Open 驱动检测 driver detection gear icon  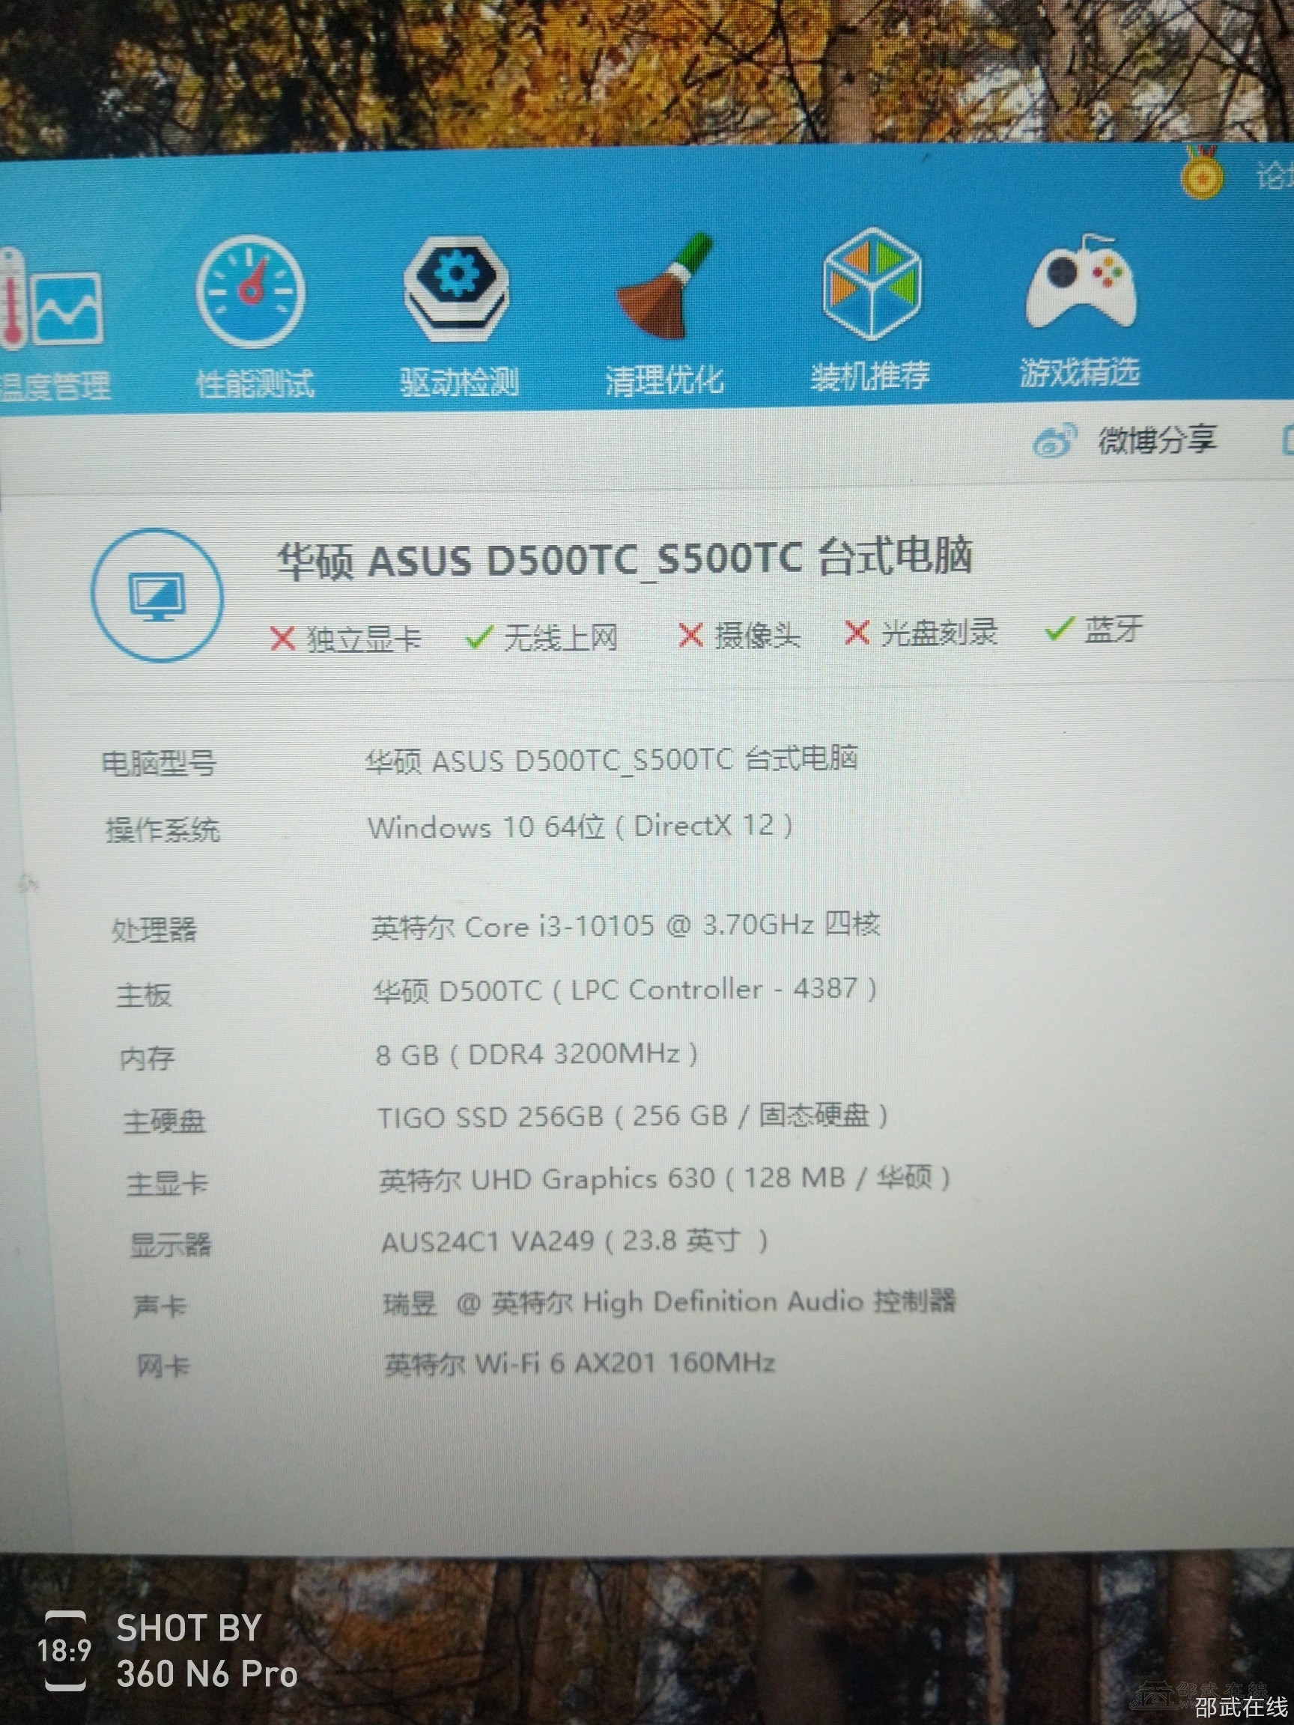coord(457,290)
